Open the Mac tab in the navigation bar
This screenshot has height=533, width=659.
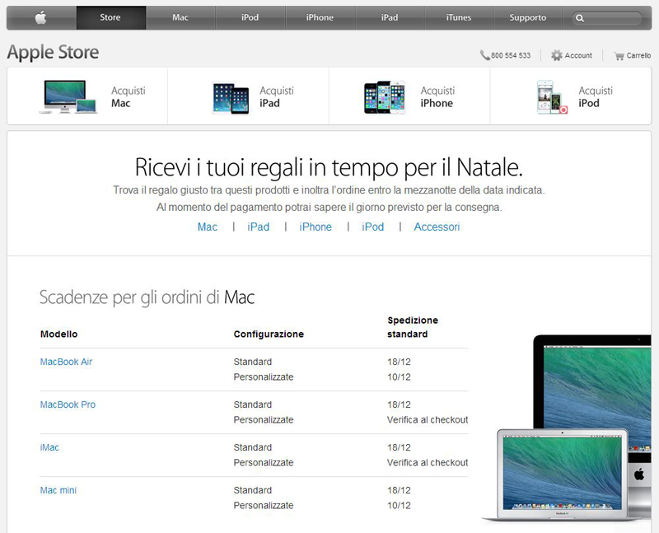[x=180, y=17]
